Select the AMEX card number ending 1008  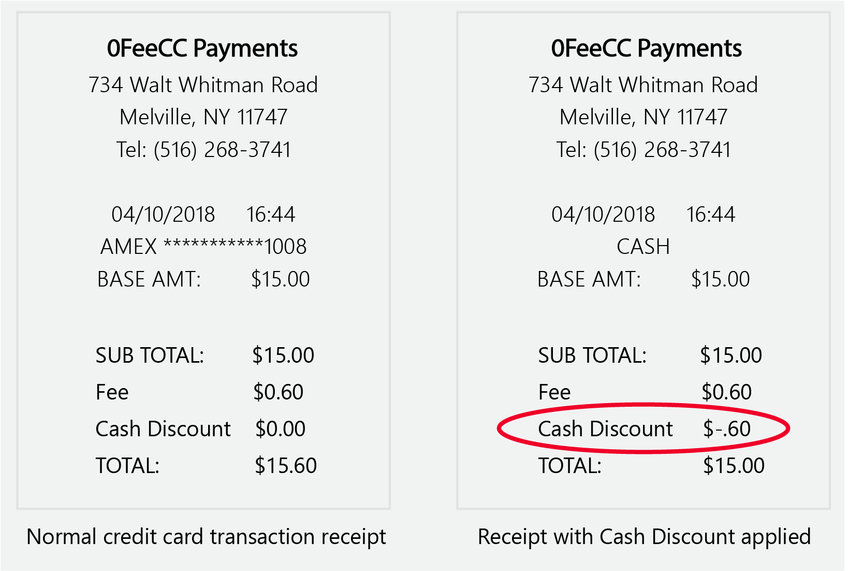[x=203, y=247]
